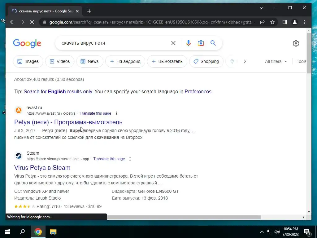Expand the All filters dropdown
317x238 pixels.
click(276, 61)
